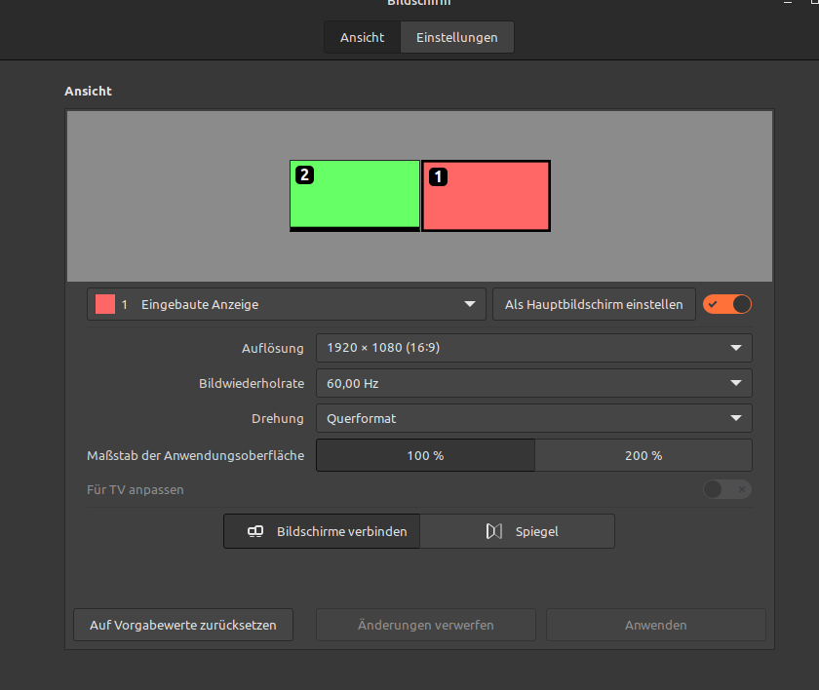Viewport: 819px width, 690px height.
Task: Click the joined displays icon
Action: (x=255, y=531)
